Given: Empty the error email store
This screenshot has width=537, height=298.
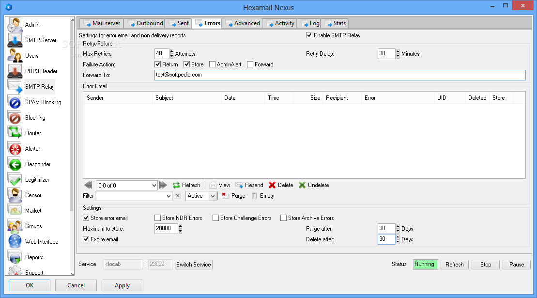Looking at the screenshot, I should [262, 196].
